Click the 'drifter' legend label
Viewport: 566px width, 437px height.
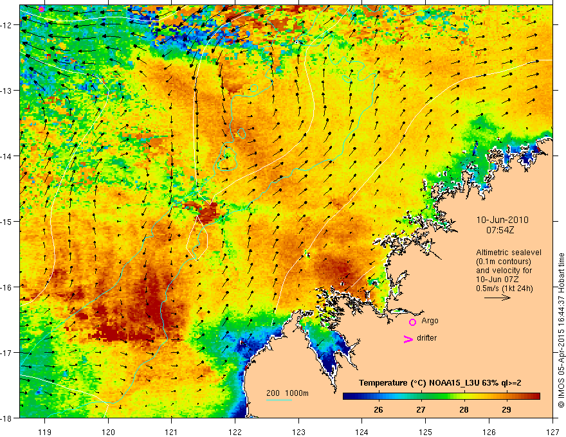coord(426,338)
